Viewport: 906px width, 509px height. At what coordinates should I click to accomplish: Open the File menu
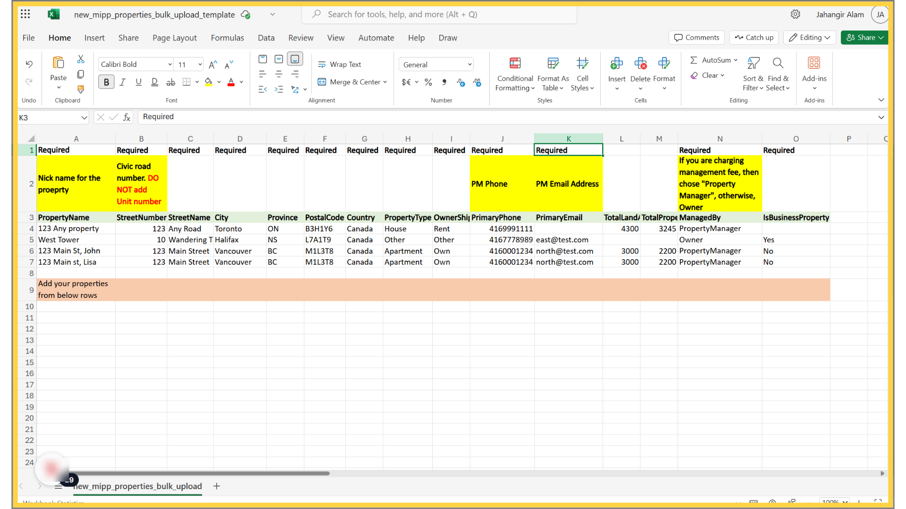(x=29, y=38)
